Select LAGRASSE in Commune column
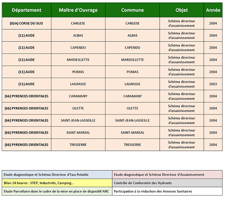This screenshot has width=225, height=198. tap(132, 84)
